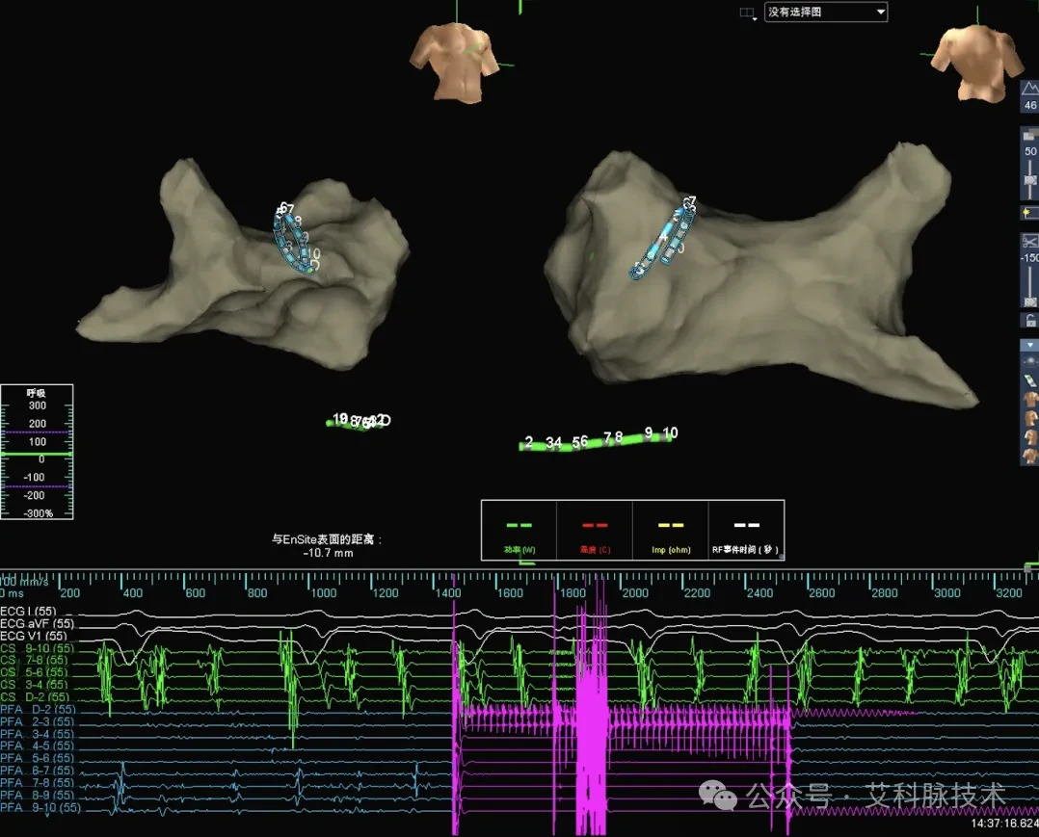This screenshot has width=1039, height=837.
Task: Select the first torso orientation preset
Action: point(1030,400)
